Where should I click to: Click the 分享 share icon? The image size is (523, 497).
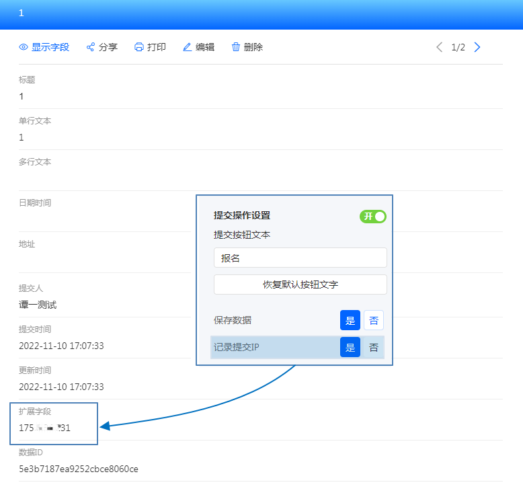[x=91, y=47]
